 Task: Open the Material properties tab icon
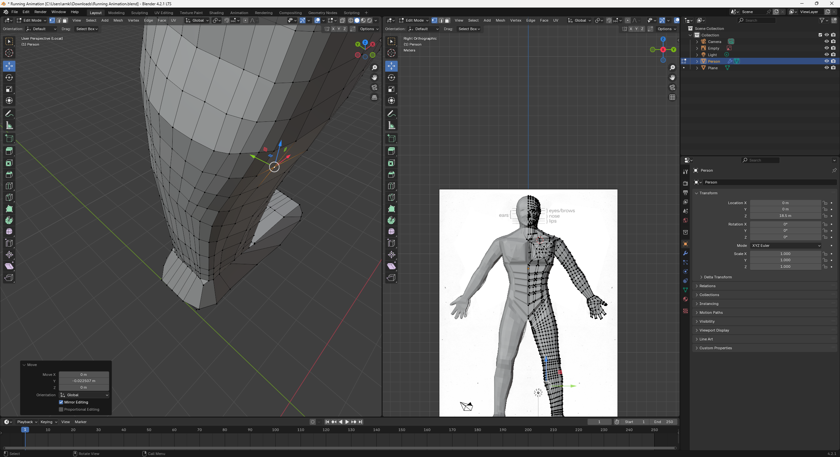click(685, 299)
